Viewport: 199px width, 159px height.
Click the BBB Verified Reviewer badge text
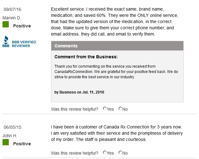pos(24,44)
